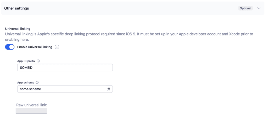The width and height of the screenshot is (268, 117).
Task: Collapse Other settings using the chevron arrow
Action: (259, 8)
